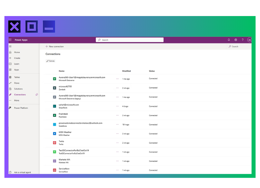Click the Marketo MA connector icon
This screenshot has height=188, width=260.
tap(54, 161)
